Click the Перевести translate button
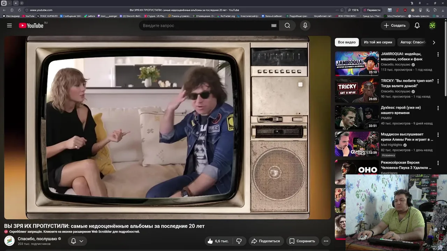Image resolution: width=447 pixels, height=251 pixels. (372, 10)
